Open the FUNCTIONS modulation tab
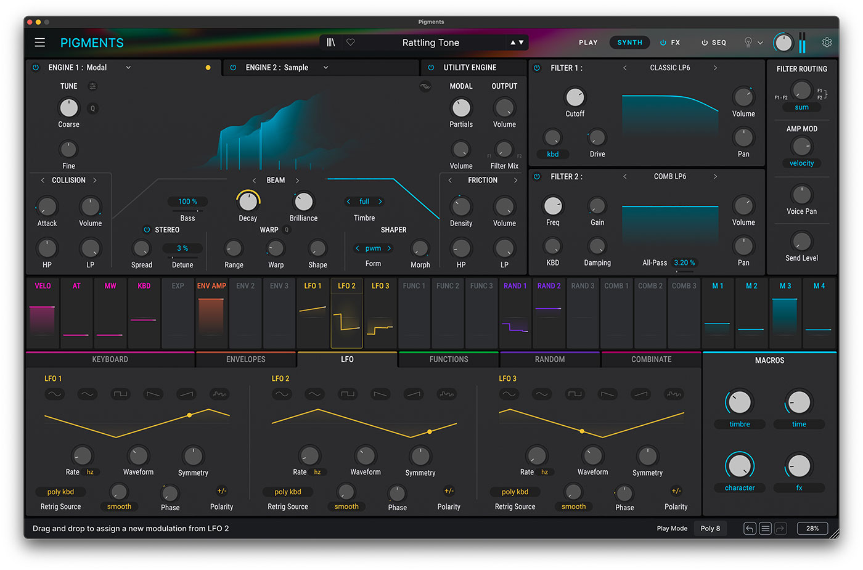 point(449,359)
